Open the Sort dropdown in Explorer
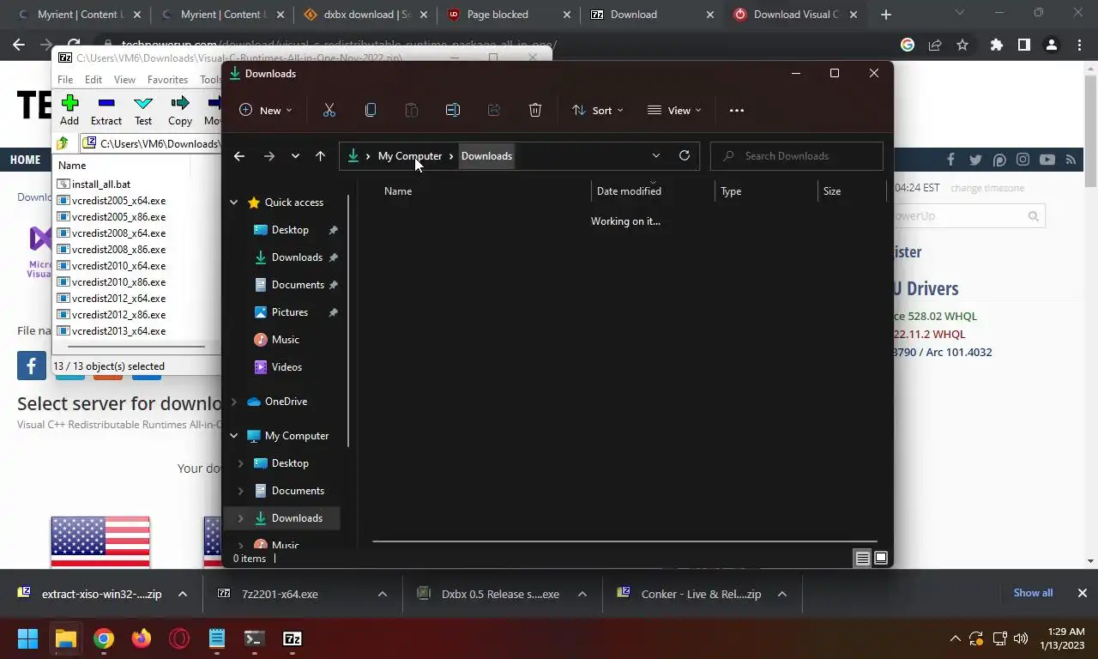 pos(598,110)
